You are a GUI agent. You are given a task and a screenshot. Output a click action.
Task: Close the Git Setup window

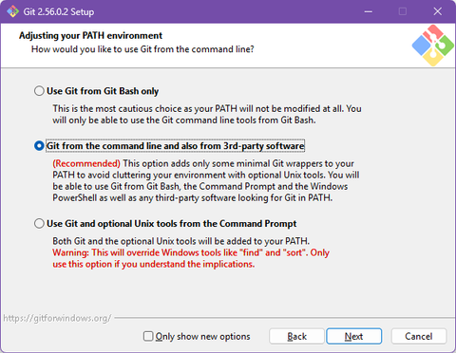438,11
